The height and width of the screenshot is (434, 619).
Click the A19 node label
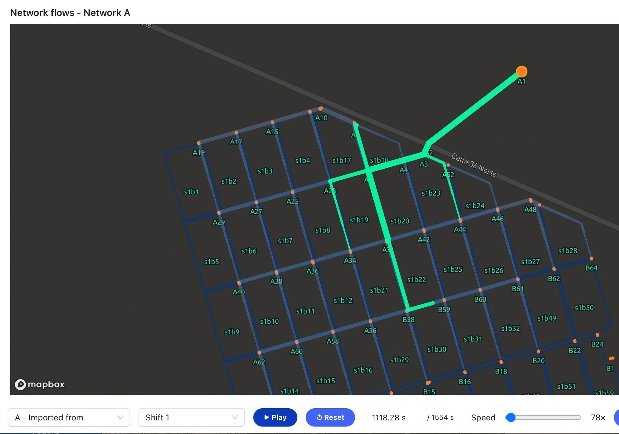tap(199, 153)
